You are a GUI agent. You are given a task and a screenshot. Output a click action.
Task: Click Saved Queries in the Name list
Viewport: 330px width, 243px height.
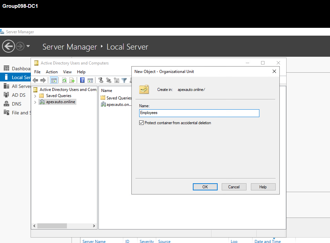116,98
